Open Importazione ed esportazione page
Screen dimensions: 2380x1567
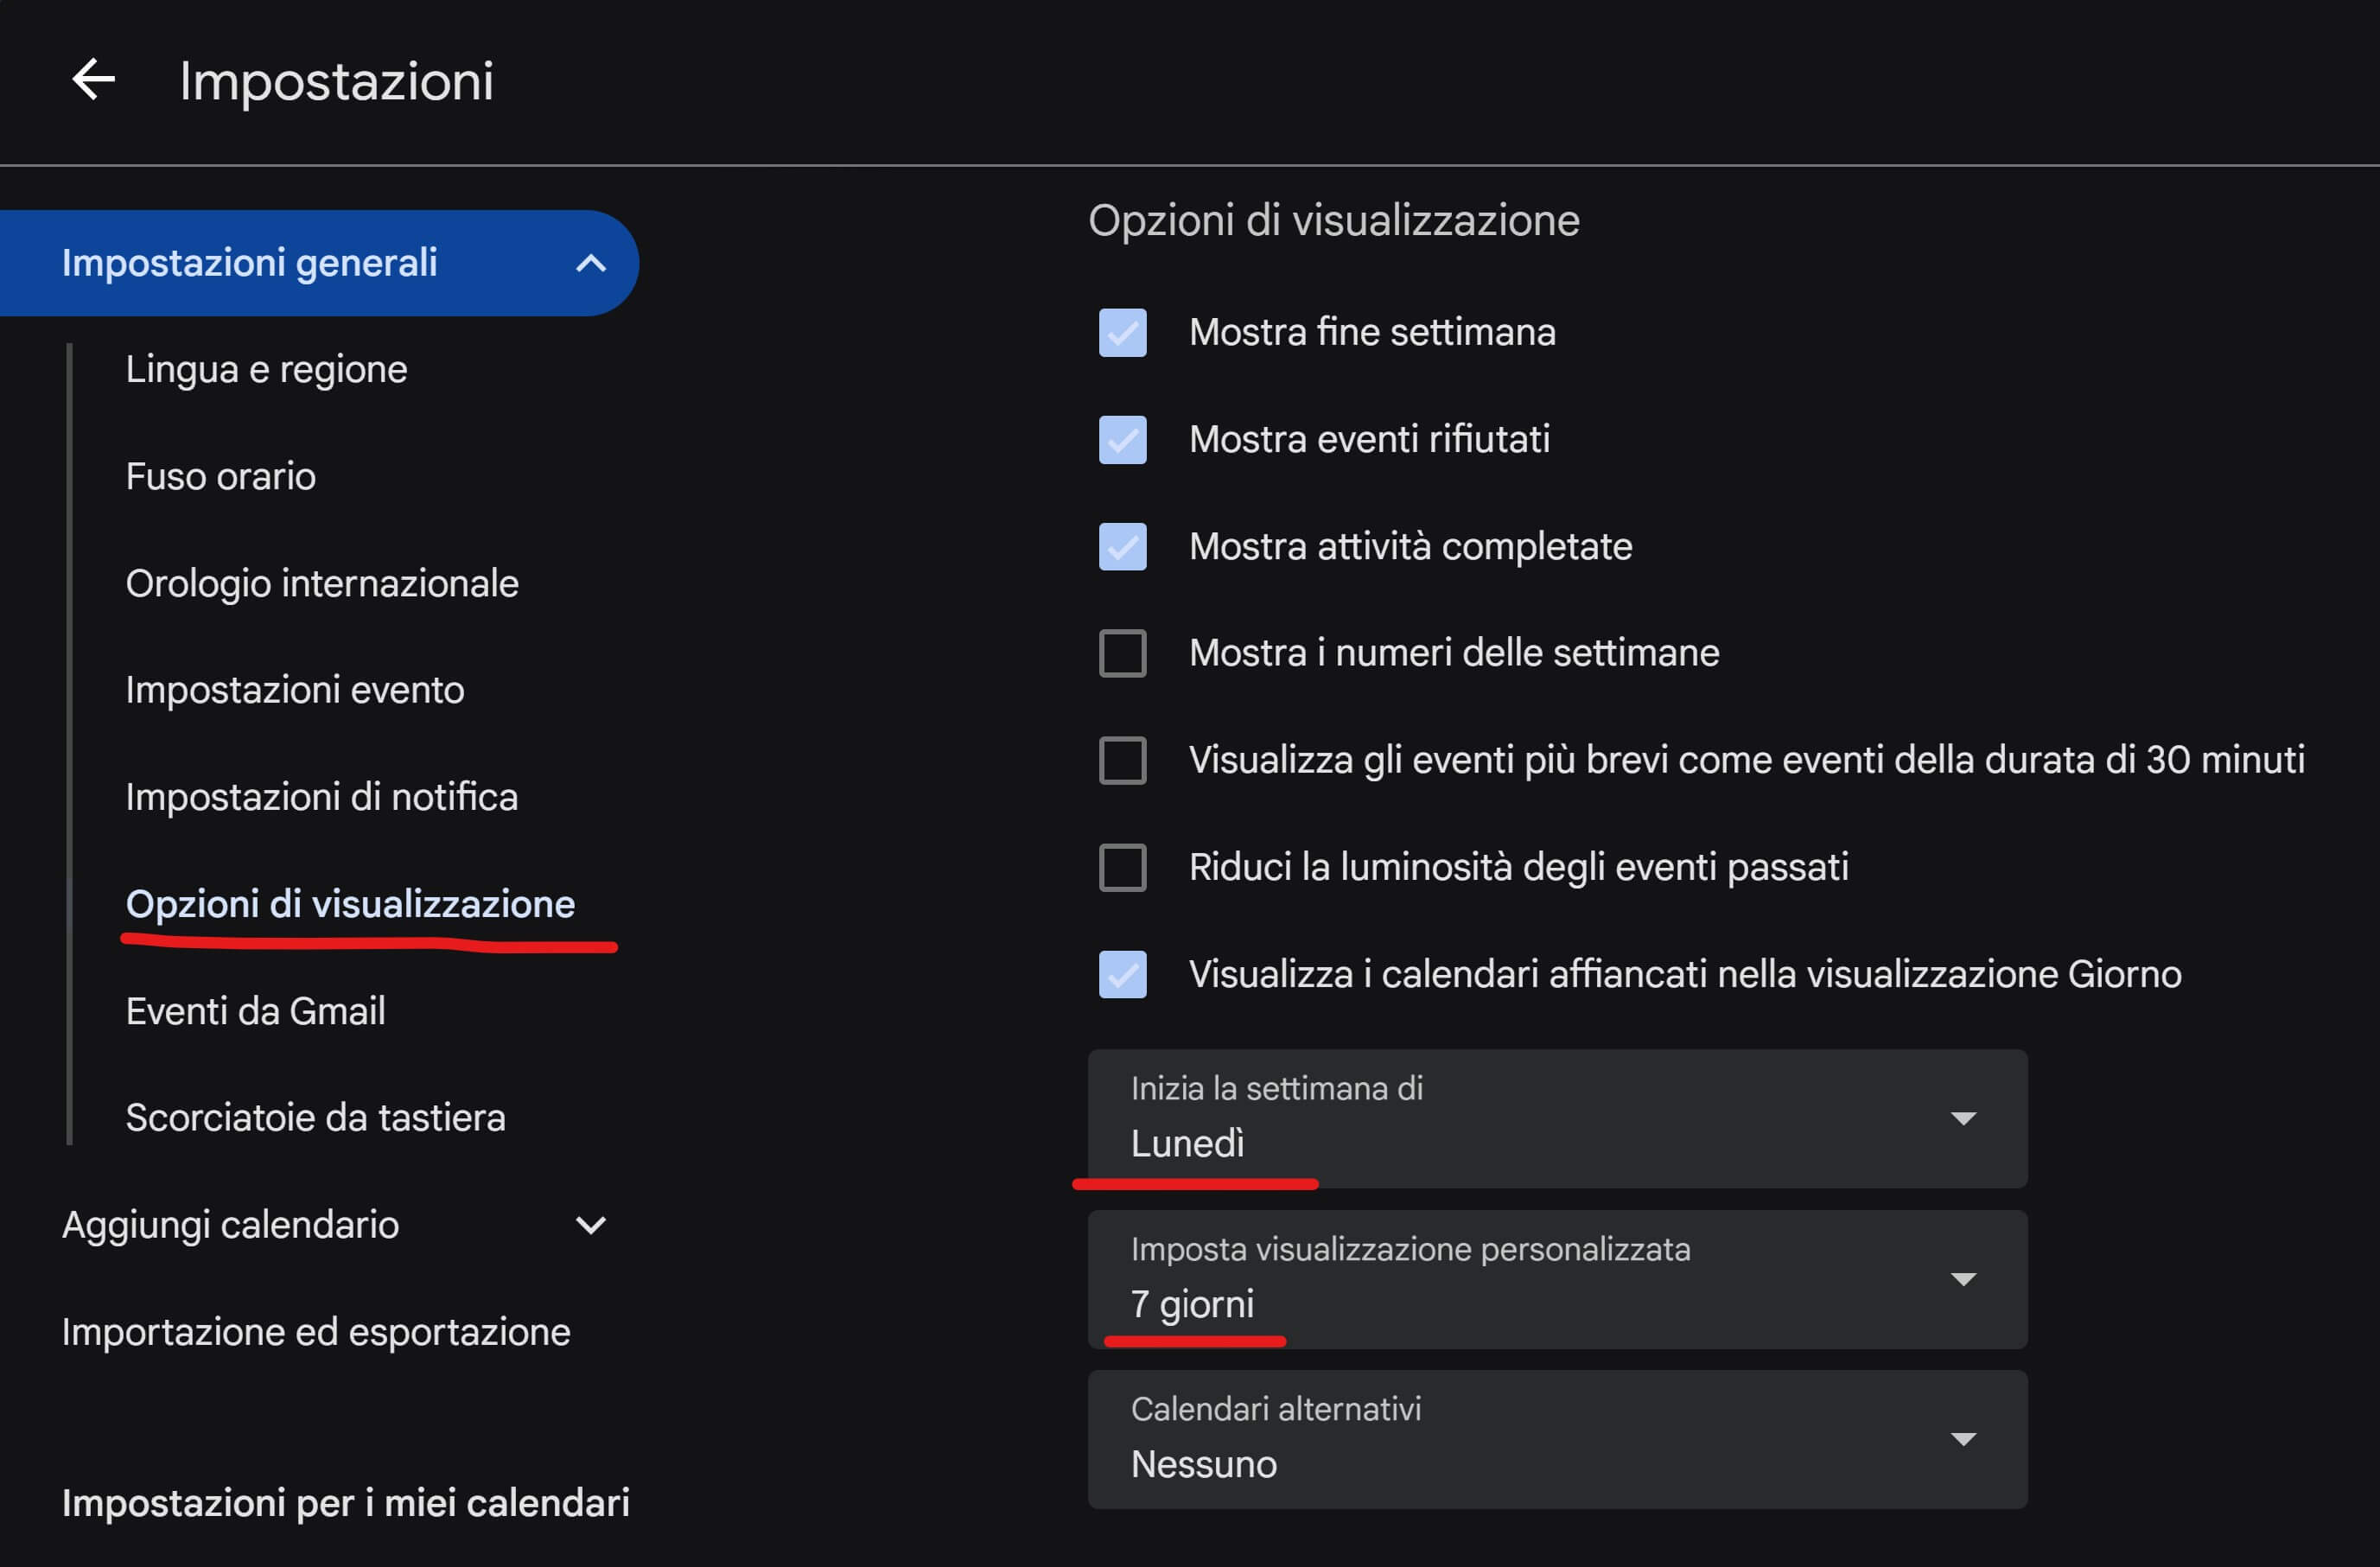[x=315, y=1332]
